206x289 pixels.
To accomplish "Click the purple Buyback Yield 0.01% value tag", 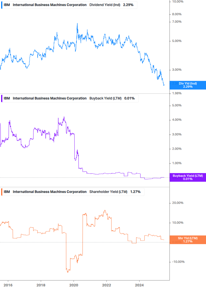I will pyautogui.click(x=188, y=177).
